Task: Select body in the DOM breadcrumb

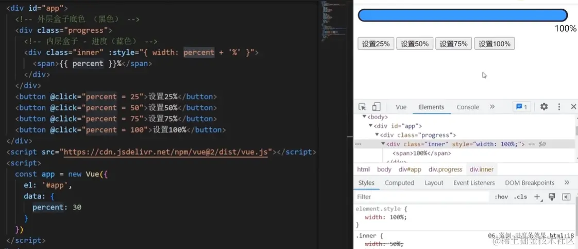Action: tap(384, 169)
